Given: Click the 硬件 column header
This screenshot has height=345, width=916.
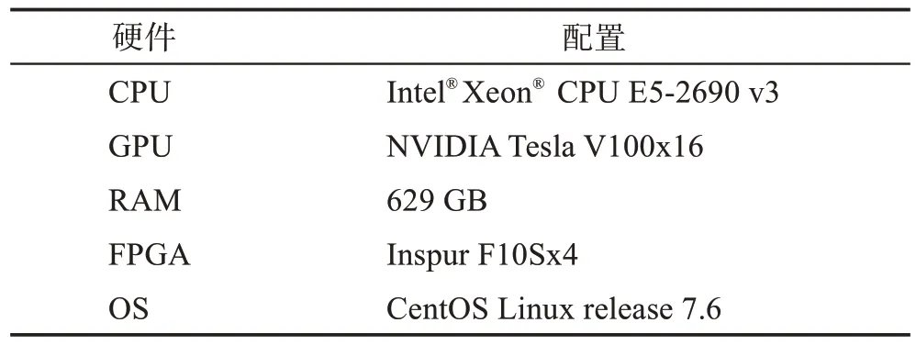Looking at the screenshot, I should (x=143, y=38).
